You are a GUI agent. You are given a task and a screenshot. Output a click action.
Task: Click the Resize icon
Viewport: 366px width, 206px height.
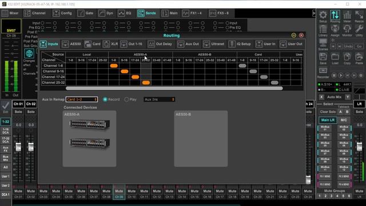click(x=359, y=17)
